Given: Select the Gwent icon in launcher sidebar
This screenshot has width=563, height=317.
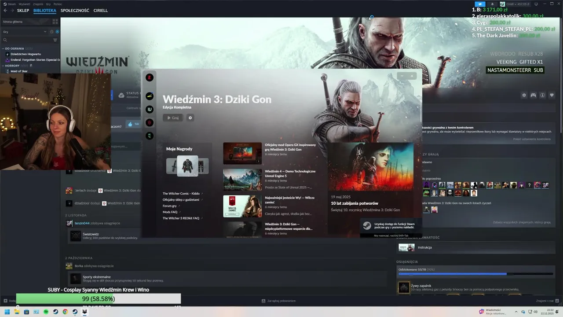Looking at the screenshot, I should (150, 136).
